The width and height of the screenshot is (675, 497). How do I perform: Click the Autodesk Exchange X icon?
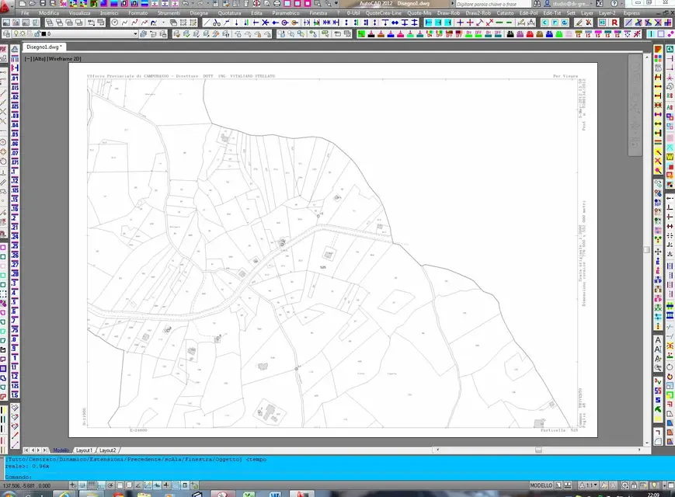(599, 3)
